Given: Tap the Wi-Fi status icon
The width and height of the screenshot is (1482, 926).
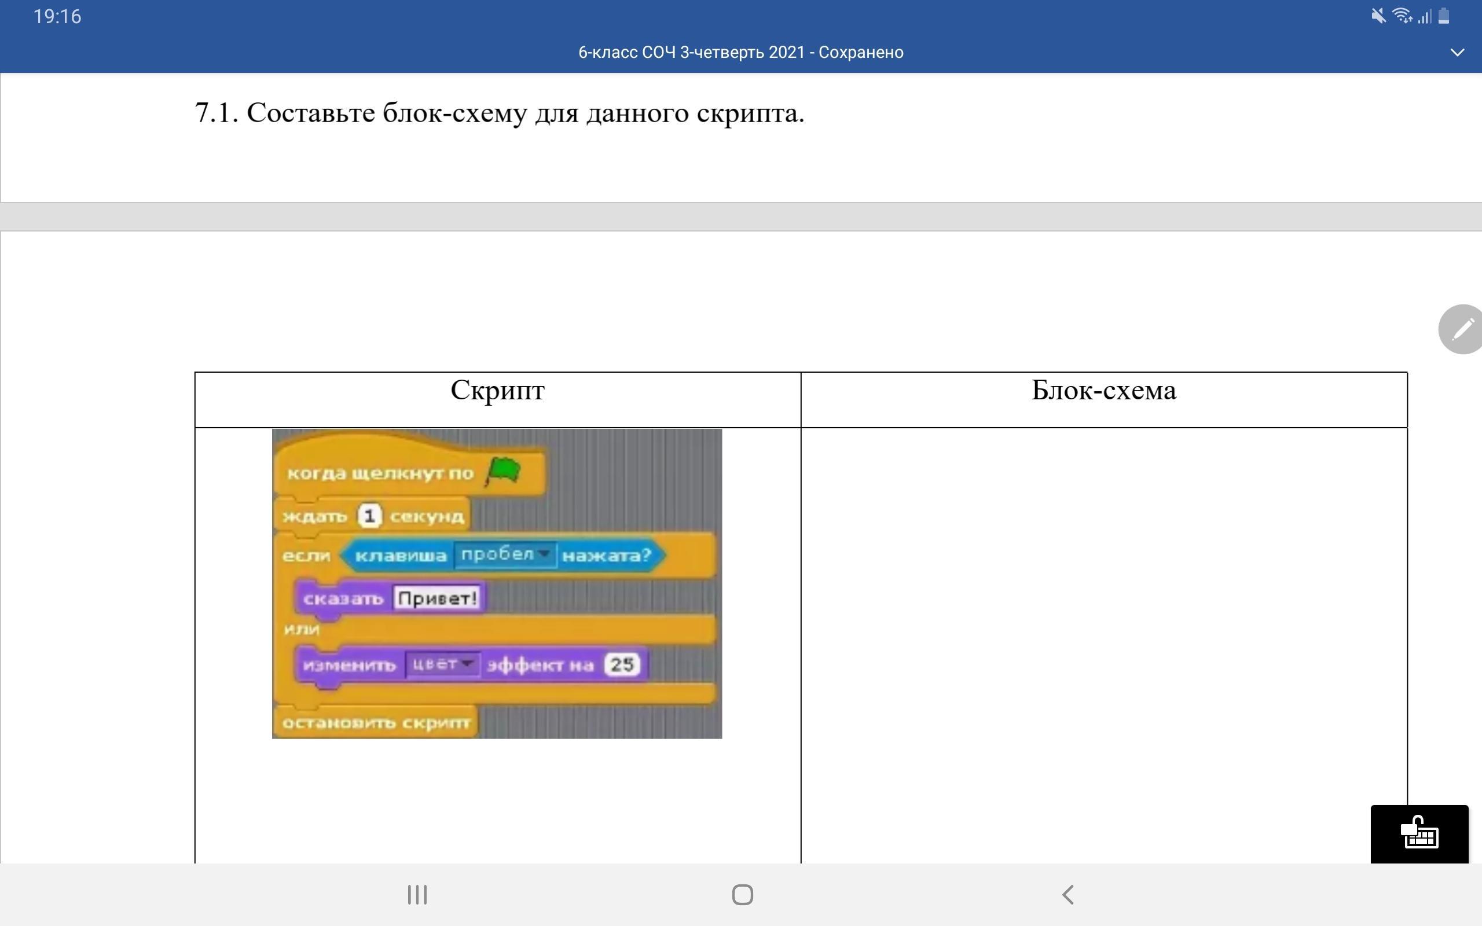Looking at the screenshot, I should click(x=1402, y=16).
